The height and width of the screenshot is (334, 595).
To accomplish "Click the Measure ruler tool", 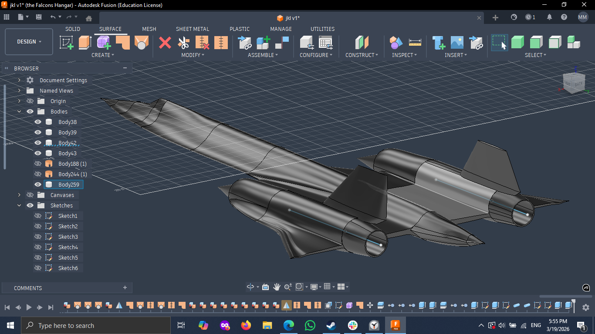I will pyautogui.click(x=415, y=43).
